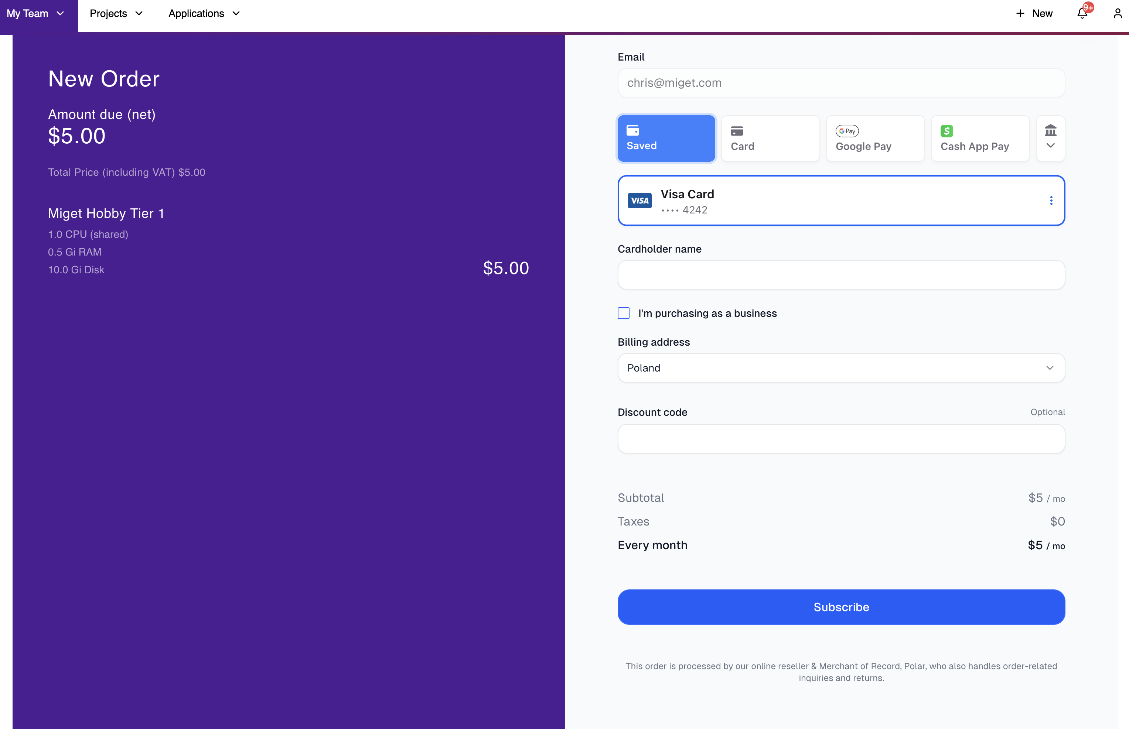Click the New button
Image resolution: width=1129 pixels, height=729 pixels.
tap(1034, 13)
